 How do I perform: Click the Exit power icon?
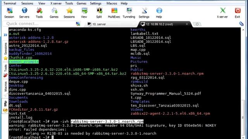(x=238, y=13)
